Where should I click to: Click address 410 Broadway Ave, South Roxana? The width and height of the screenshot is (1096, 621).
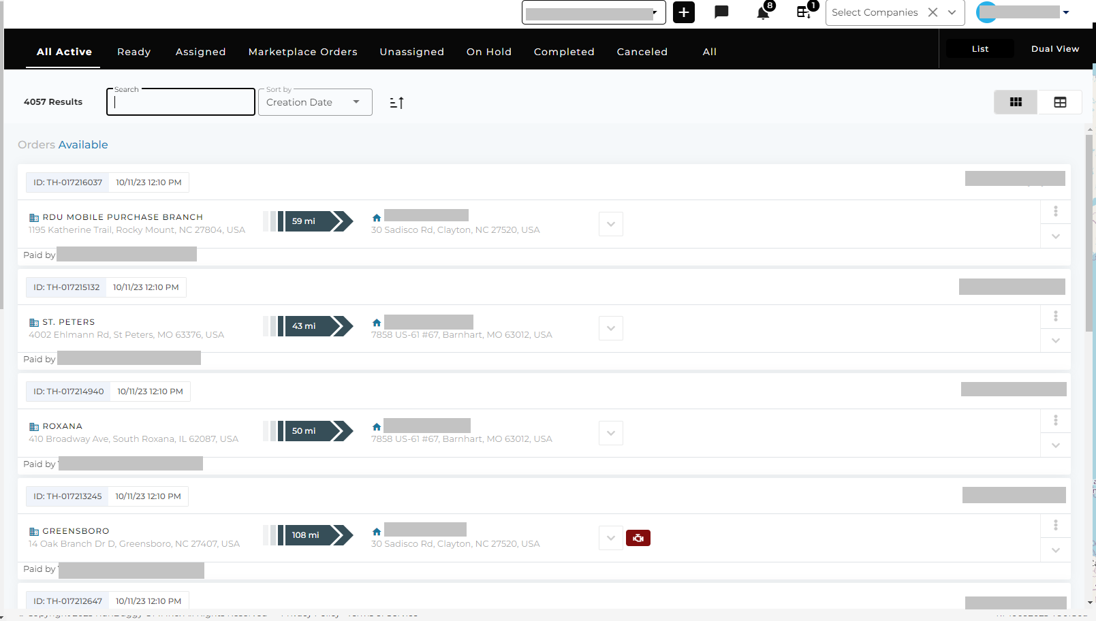click(x=134, y=439)
